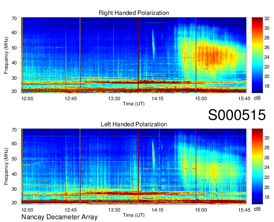Click the "dB" unit label beside the Left Handed plot
The image size is (274, 222).
pyautogui.click(x=257, y=209)
